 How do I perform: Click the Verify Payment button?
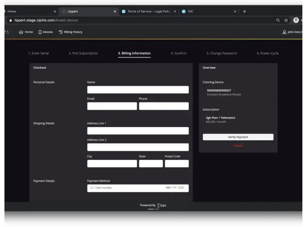point(238,137)
